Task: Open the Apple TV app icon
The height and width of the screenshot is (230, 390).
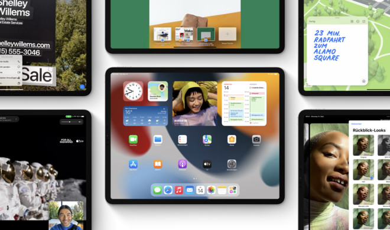Action: coord(207,164)
